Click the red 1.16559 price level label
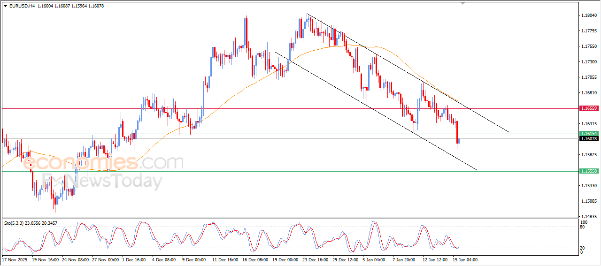 [589, 108]
